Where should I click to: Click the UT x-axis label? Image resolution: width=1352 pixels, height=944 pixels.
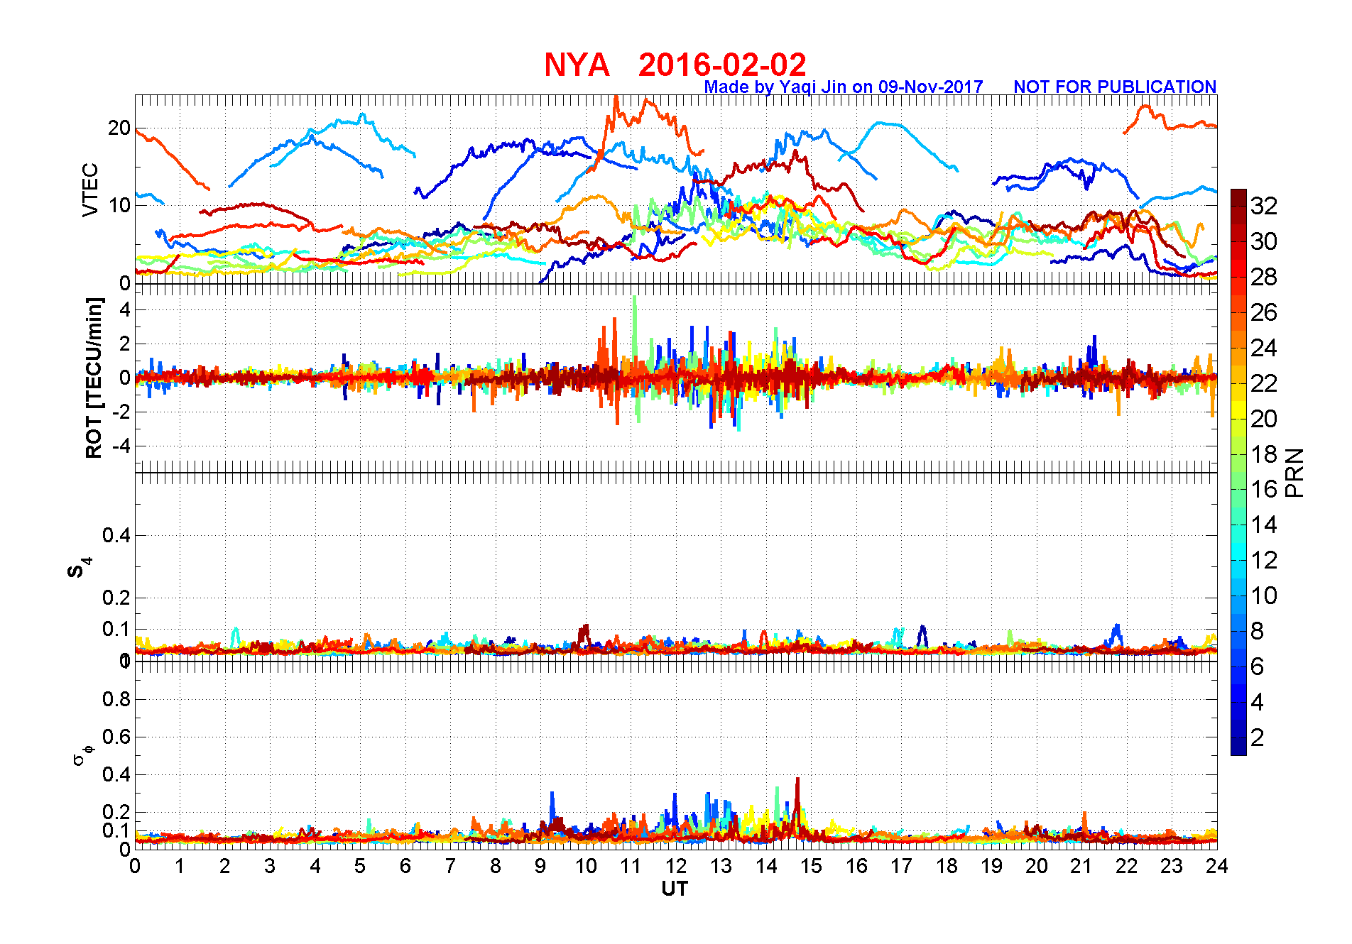pos(675,889)
